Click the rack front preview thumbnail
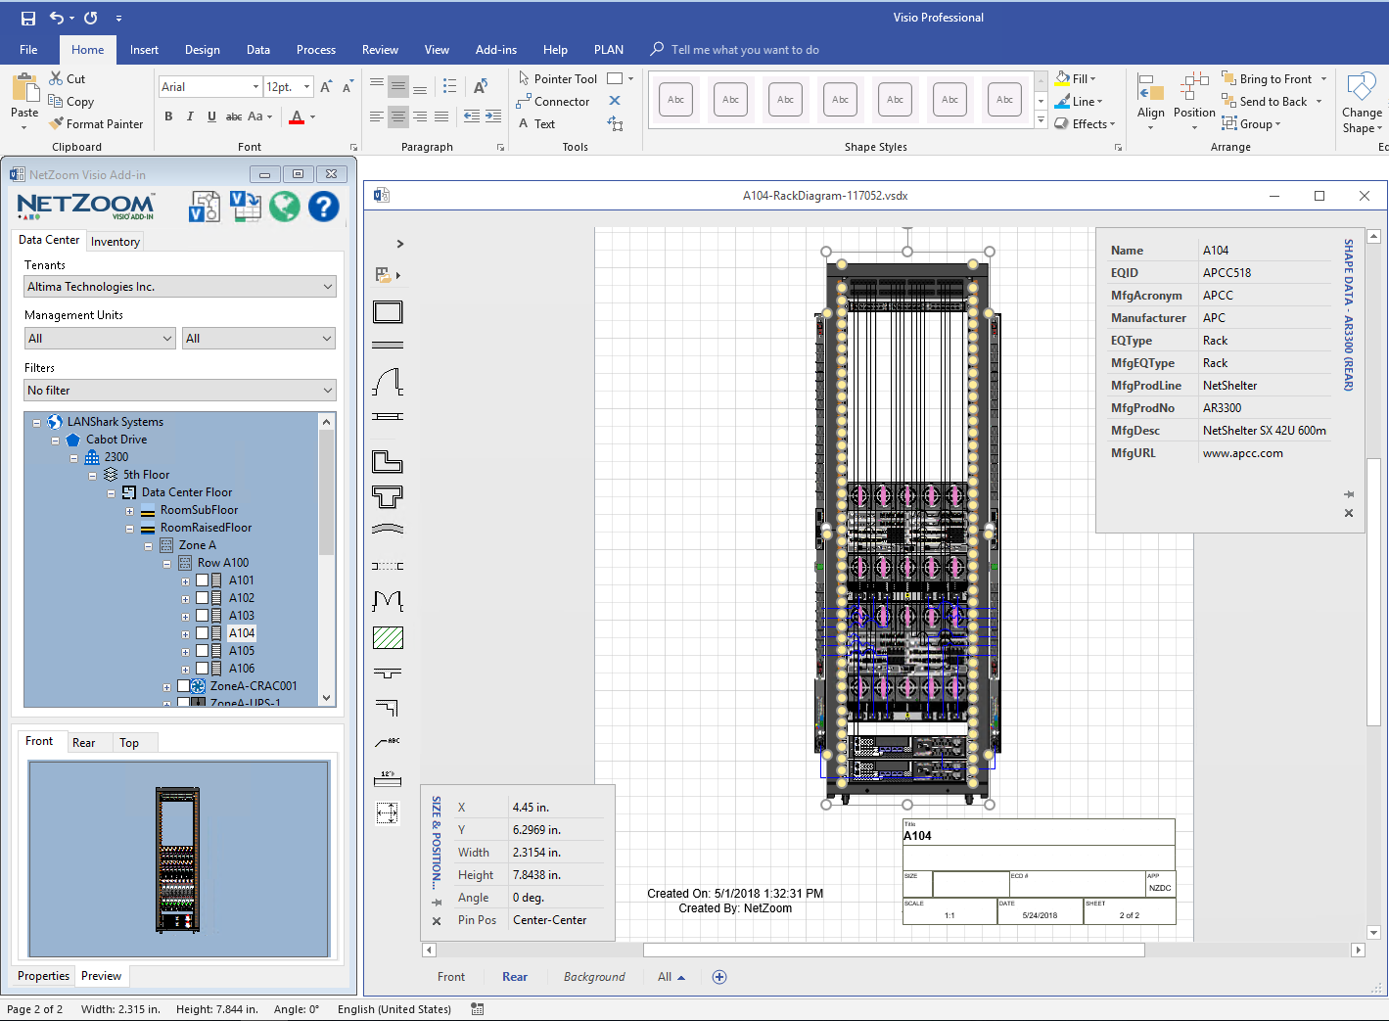The height and width of the screenshot is (1021, 1389). tap(178, 859)
